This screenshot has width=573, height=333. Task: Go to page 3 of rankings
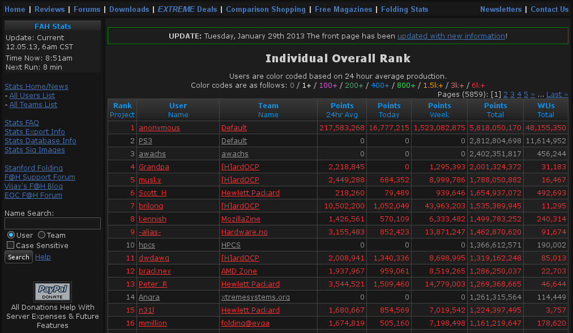click(512, 95)
